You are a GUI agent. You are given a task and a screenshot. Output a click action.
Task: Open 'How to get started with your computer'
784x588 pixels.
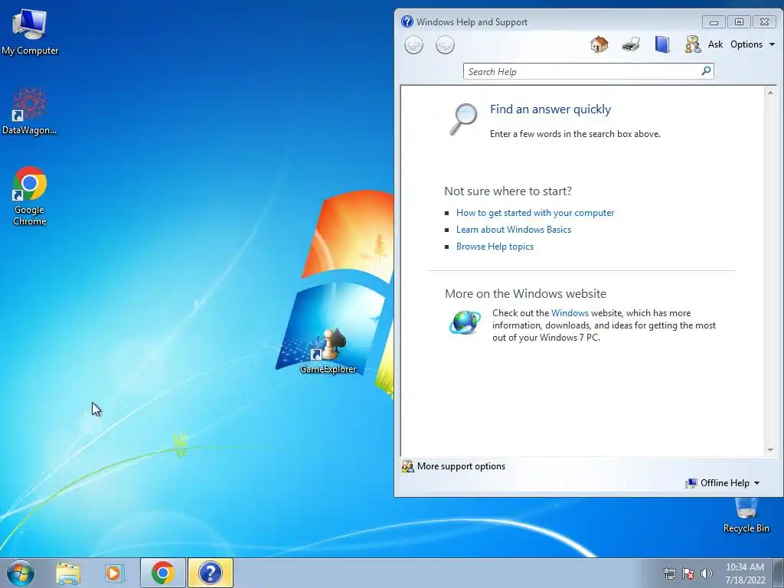(x=535, y=213)
